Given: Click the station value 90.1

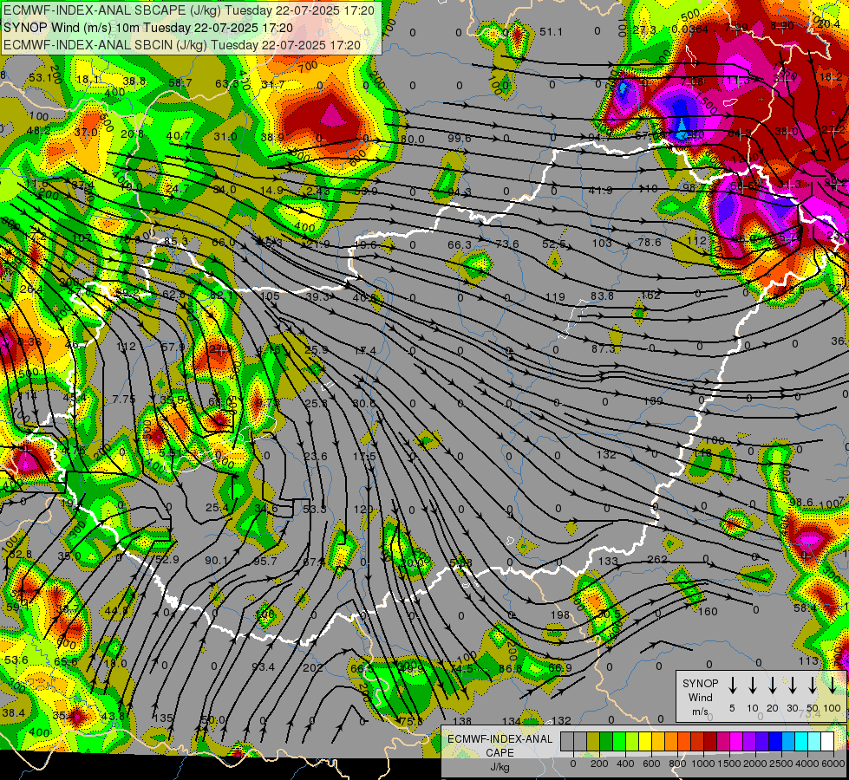Looking at the screenshot, I should point(217,560).
